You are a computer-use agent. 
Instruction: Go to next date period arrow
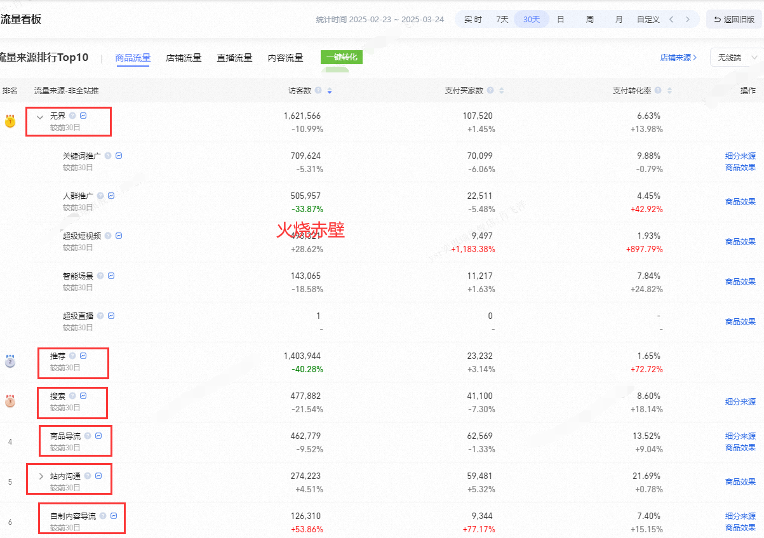(687, 20)
